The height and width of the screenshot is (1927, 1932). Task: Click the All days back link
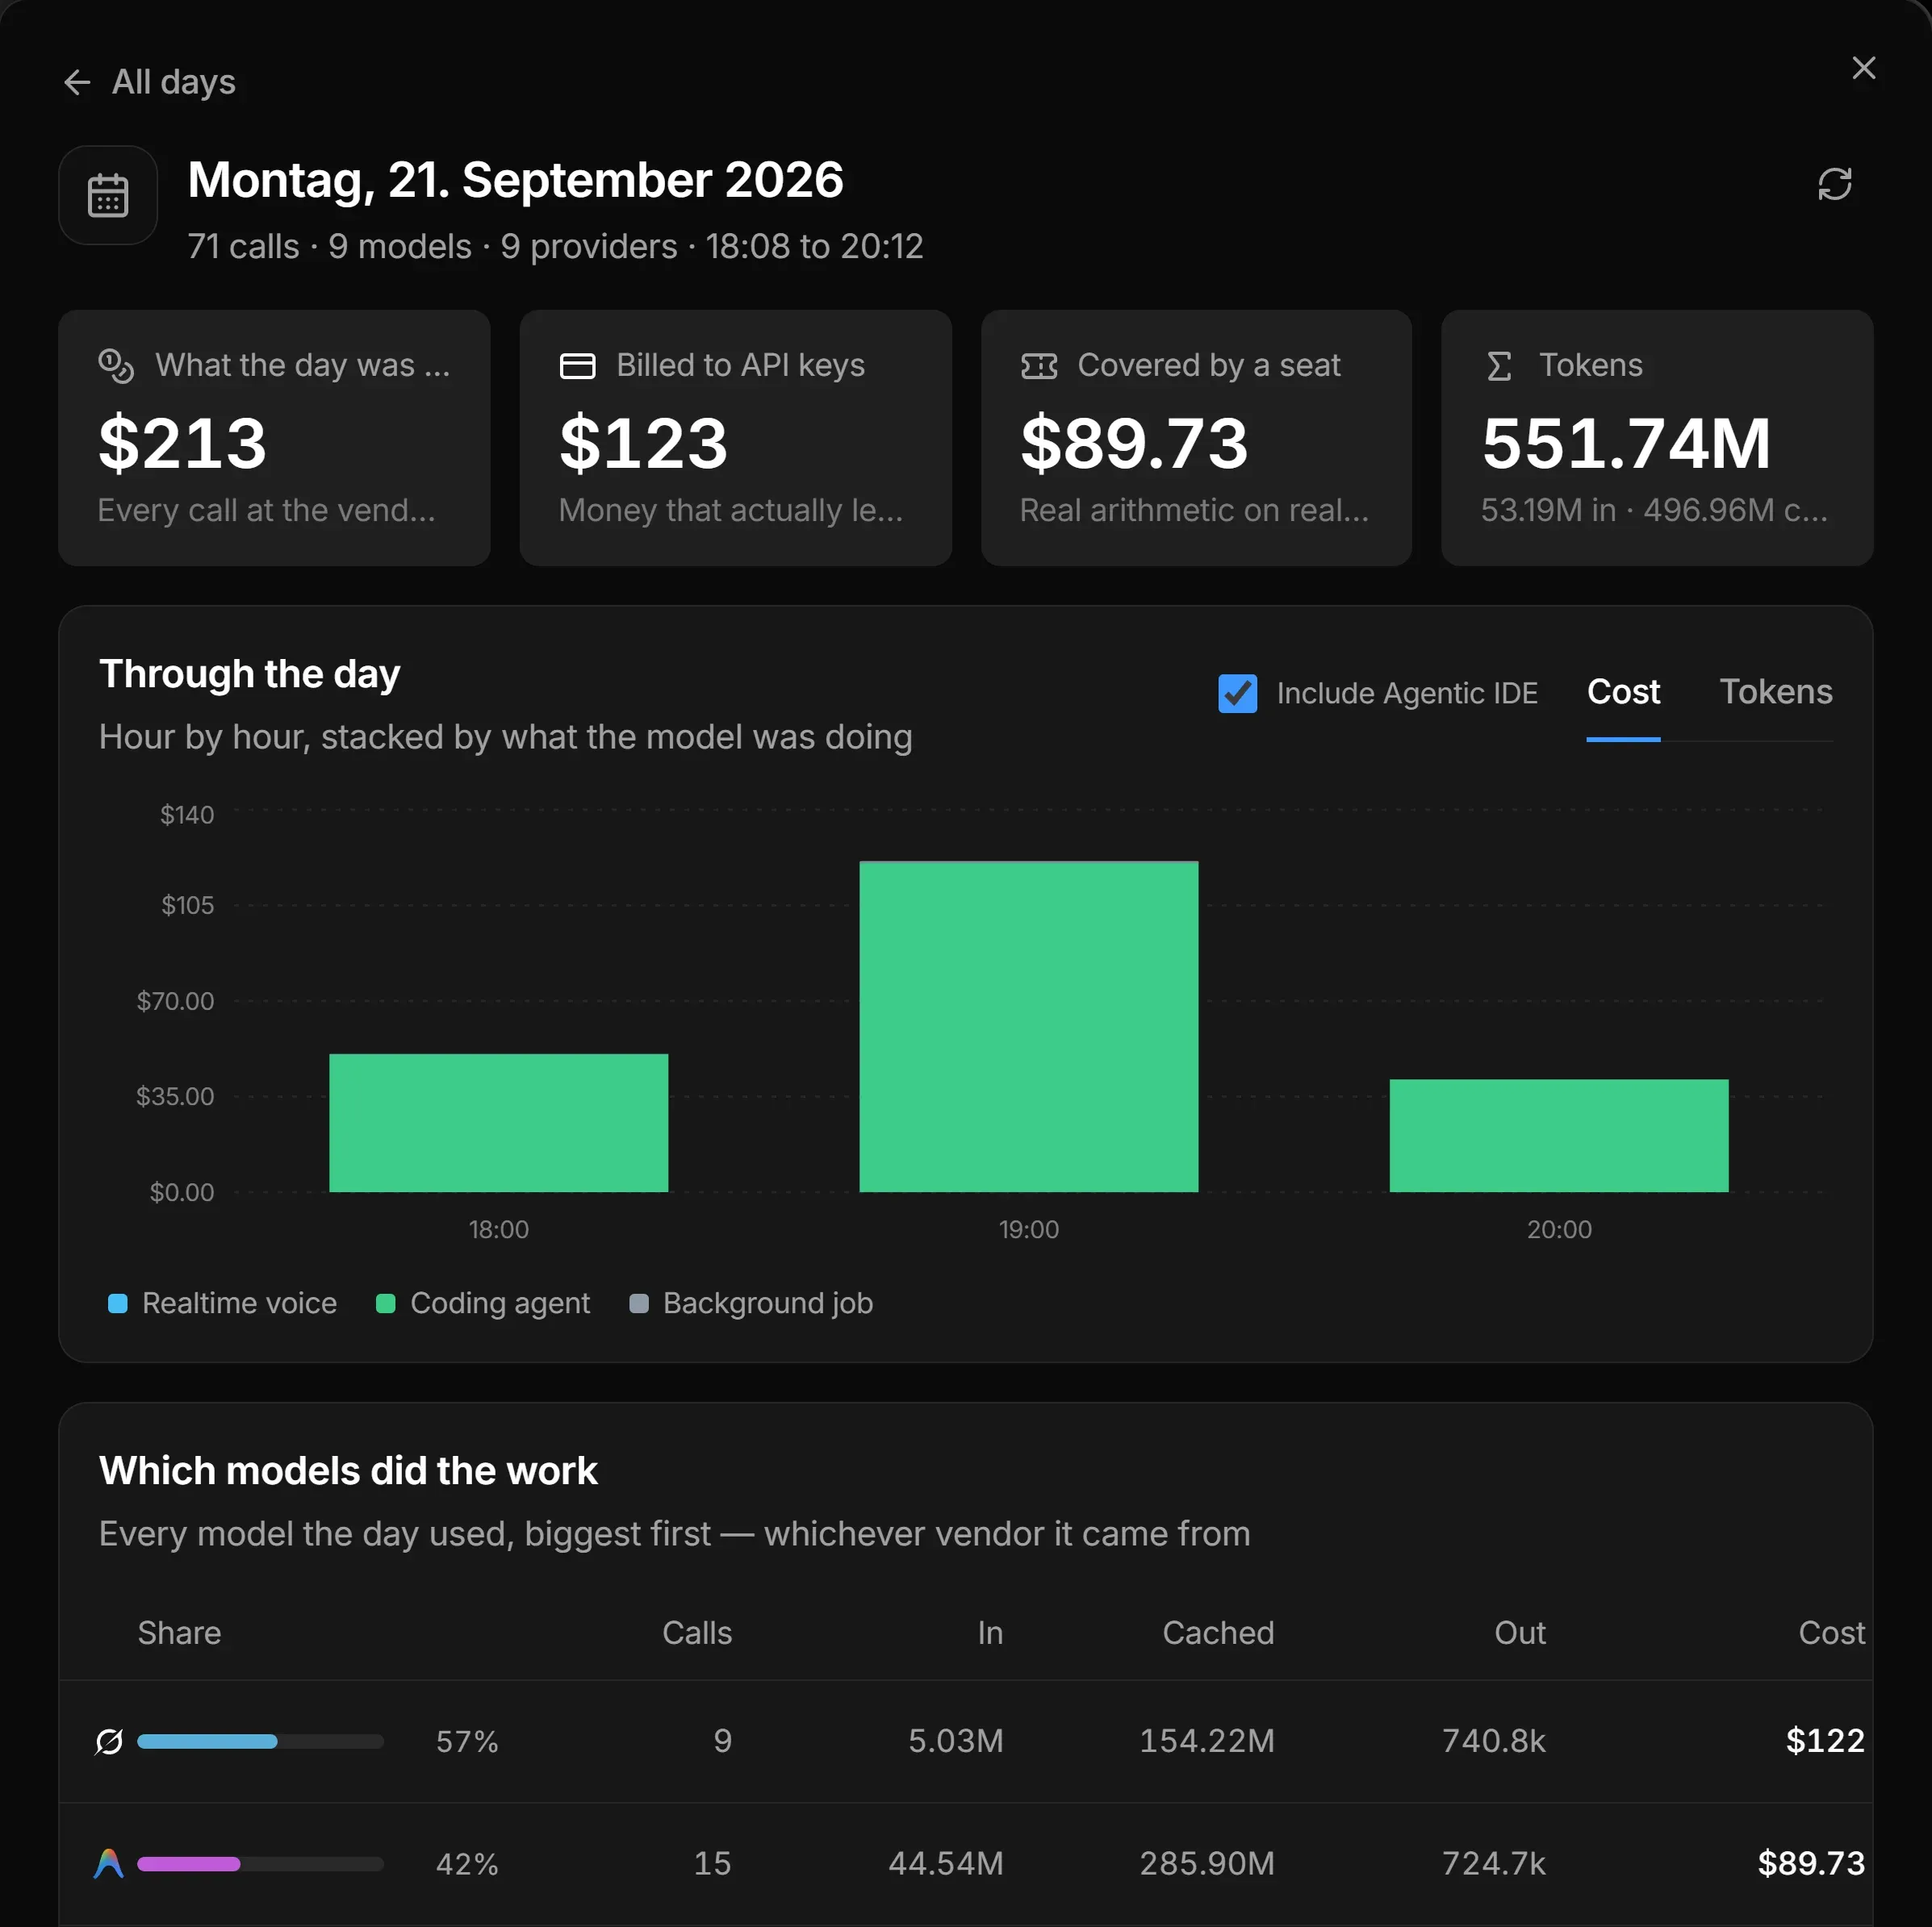tap(150, 82)
